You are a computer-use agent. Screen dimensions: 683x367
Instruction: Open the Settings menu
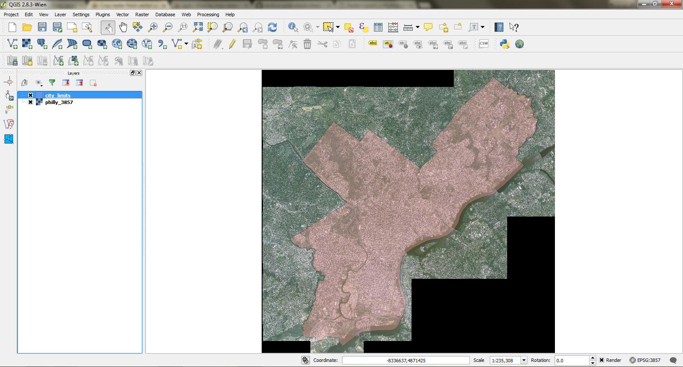(81, 14)
